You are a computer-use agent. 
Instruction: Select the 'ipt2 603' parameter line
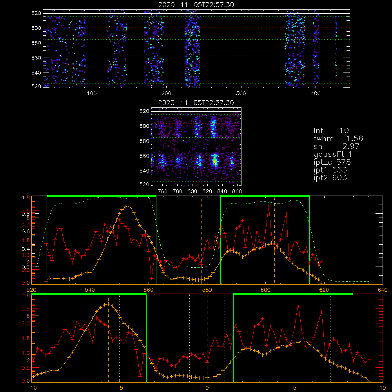[x=330, y=178]
